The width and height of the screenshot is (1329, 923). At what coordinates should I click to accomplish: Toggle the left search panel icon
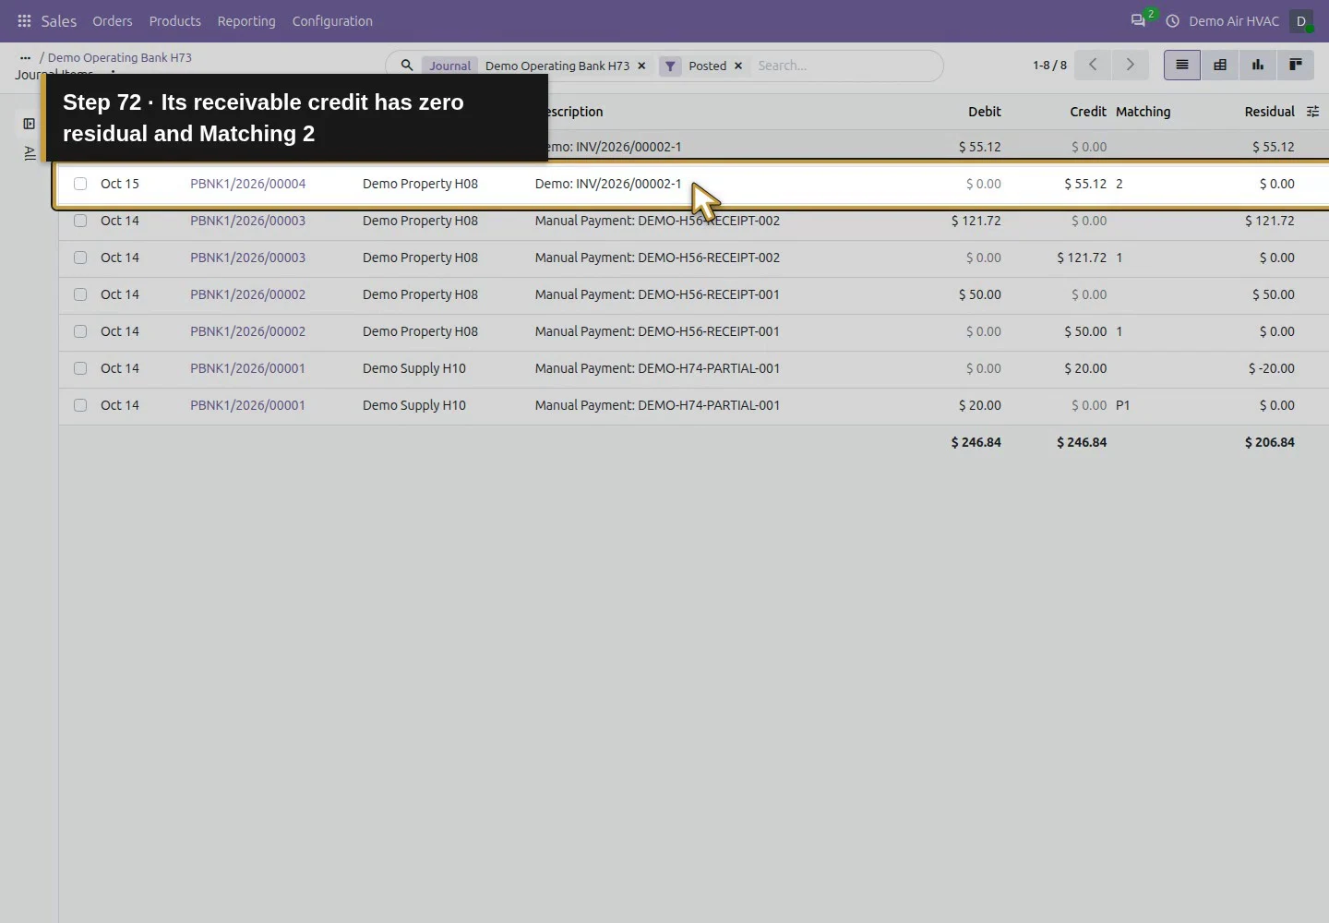30,124
